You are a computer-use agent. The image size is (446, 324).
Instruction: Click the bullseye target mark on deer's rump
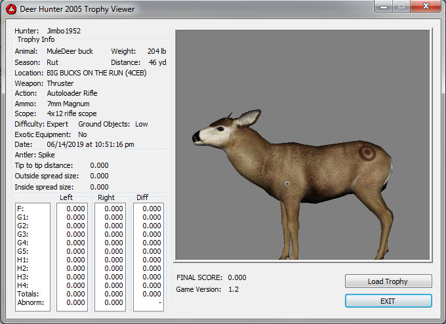pyautogui.click(x=367, y=153)
